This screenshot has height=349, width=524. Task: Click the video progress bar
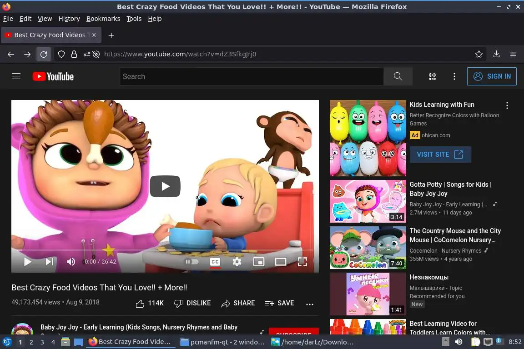[x=165, y=250]
